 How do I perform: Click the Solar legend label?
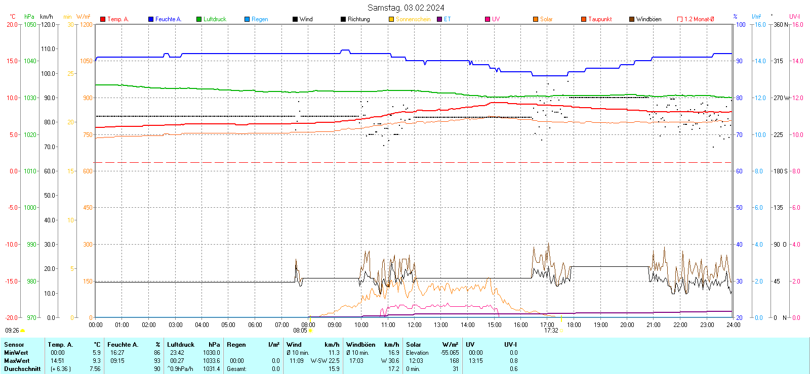pos(546,19)
